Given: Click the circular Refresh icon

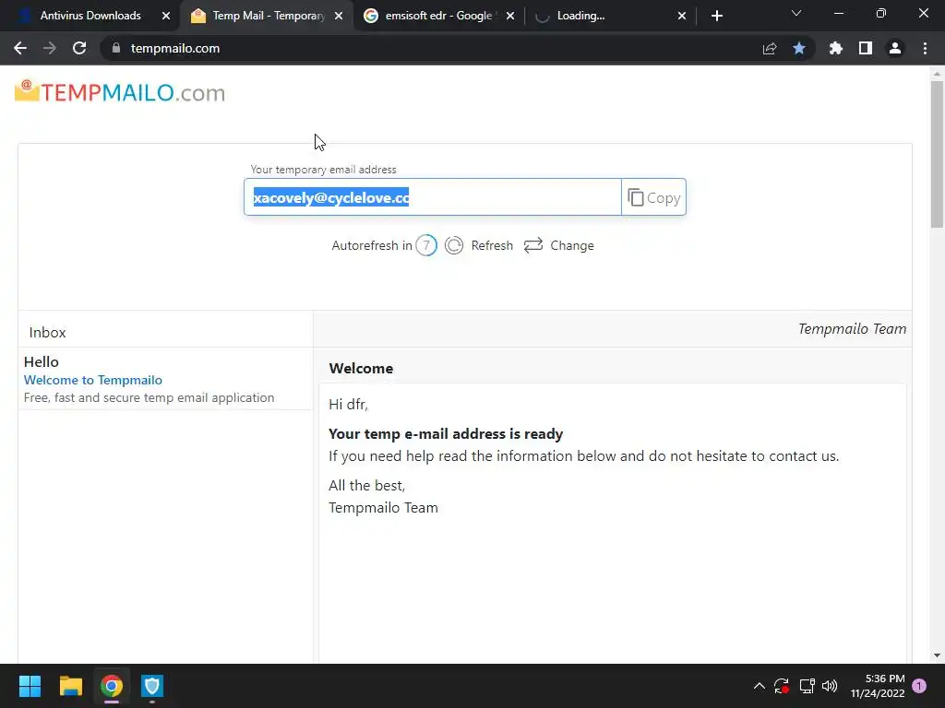Looking at the screenshot, I should [x=454, y=245].
